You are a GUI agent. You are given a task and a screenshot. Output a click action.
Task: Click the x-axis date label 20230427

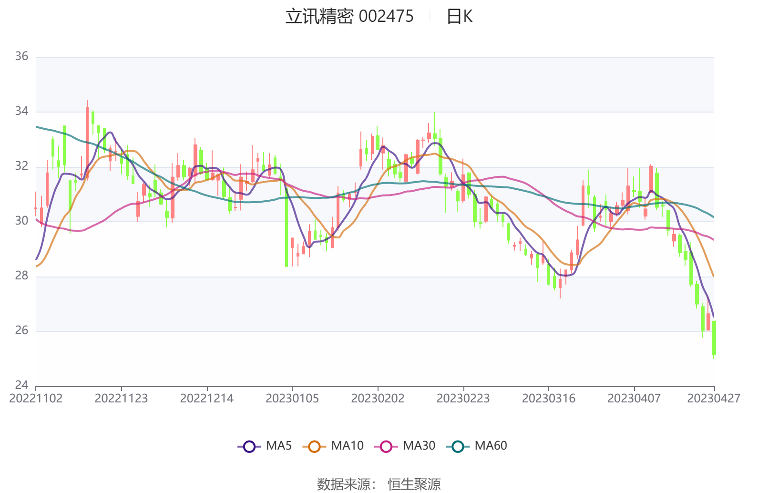click(714, 398)
